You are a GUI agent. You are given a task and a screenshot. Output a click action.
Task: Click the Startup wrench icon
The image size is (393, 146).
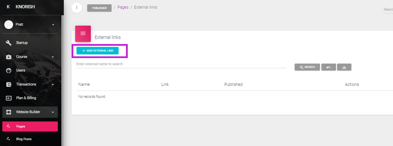click(x=9, y=43)
